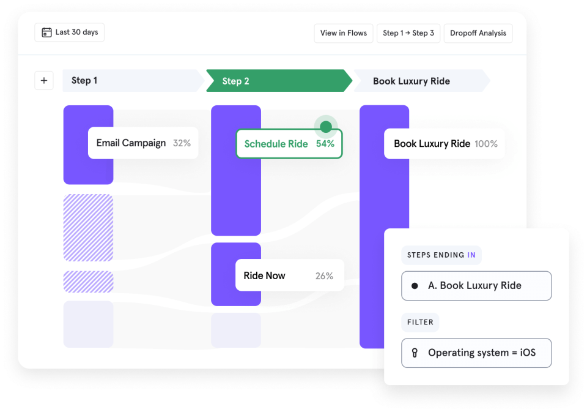Click the green arrow chevron on Step 2
Image resolution: width=587 pixels, height=412 pixels.
[x=347, y=80]
